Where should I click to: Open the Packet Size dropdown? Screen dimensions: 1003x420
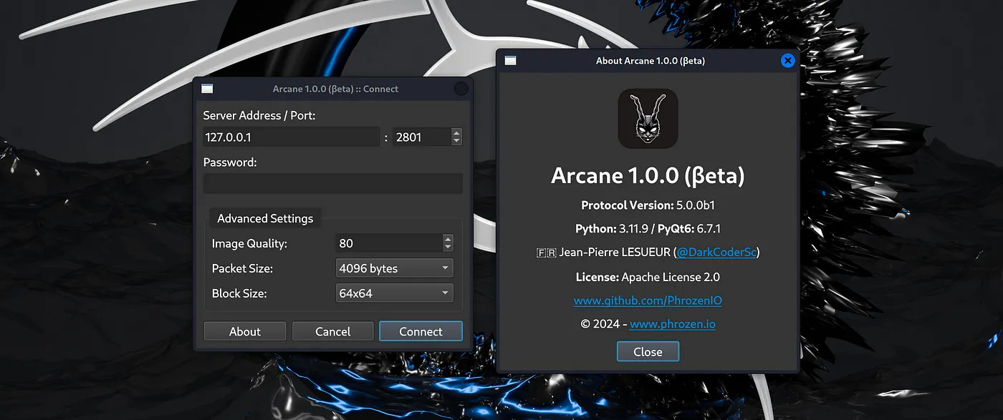point(395,268)
